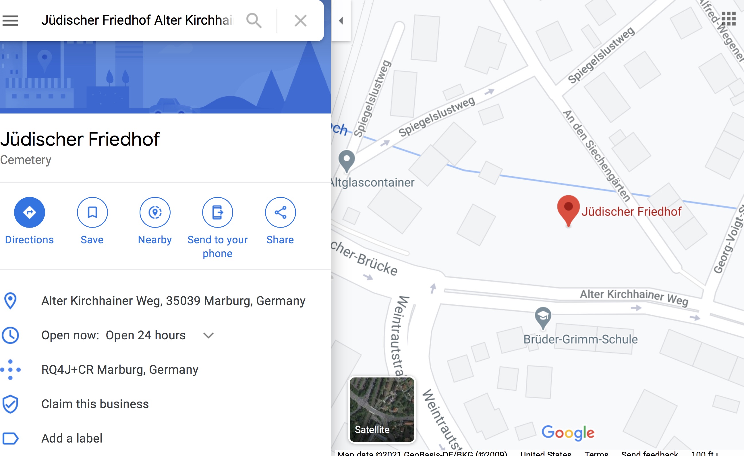Screen dimensions: 744x456
Task: Click the search input field
Action: 138,21
